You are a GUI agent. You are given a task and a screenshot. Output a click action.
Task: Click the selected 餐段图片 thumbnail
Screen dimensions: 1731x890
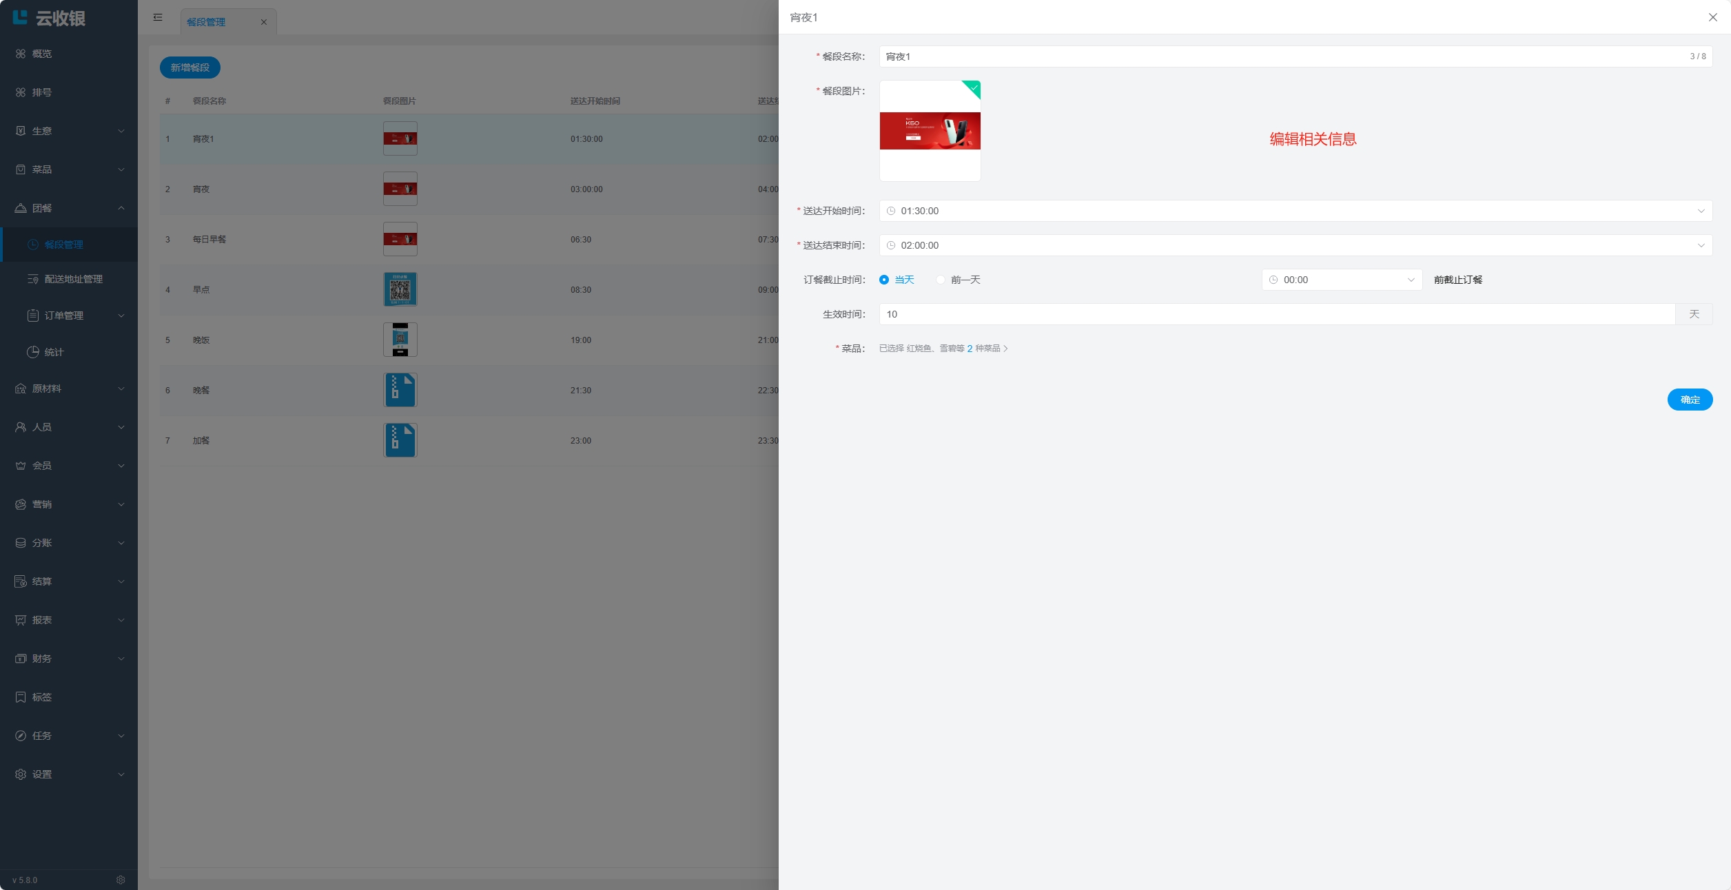[x=930, y=131]
